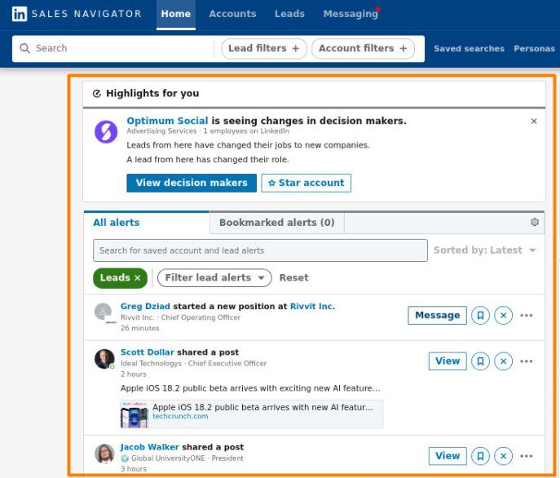560x478 pixels.
Task: Add Account filters
Action: 363,49
